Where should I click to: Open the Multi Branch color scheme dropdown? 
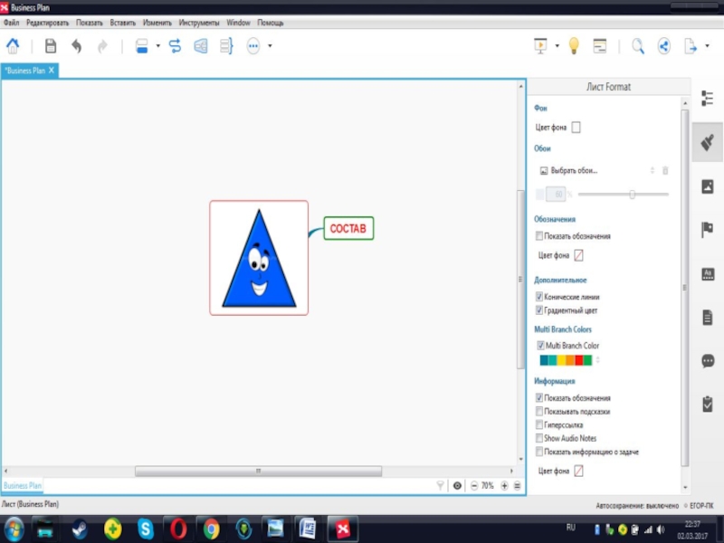[x=597, y=360]
